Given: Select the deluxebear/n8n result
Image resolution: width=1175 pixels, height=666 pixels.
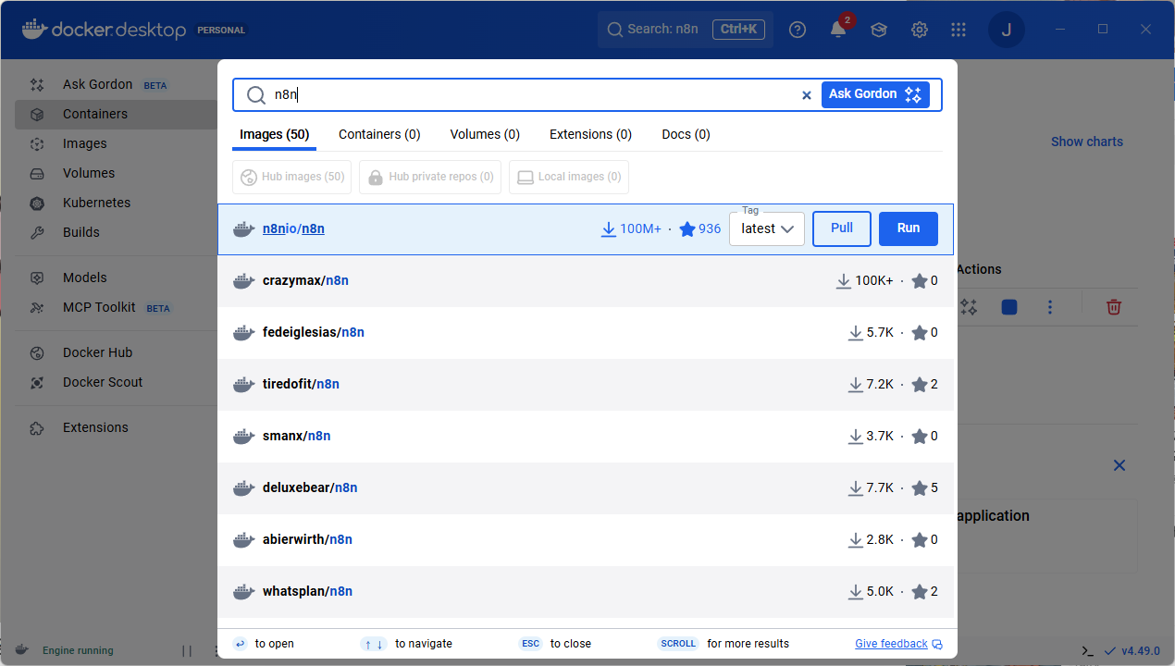Looking at the screenshot, I should tap(587, 487).
